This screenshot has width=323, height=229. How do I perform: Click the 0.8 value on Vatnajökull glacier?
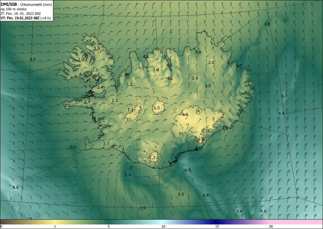click(x=185, y=114)
